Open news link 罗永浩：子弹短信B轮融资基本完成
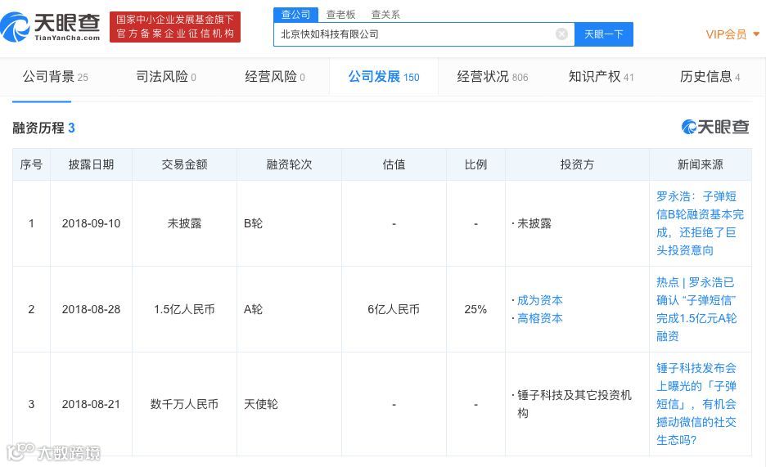This screenshot has width=766, height=467. 700,223
